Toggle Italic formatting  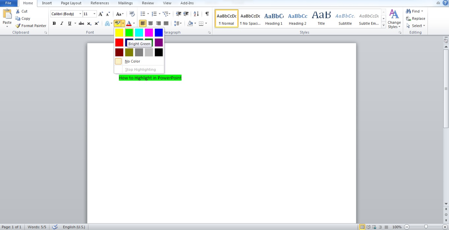click(61, 23)
